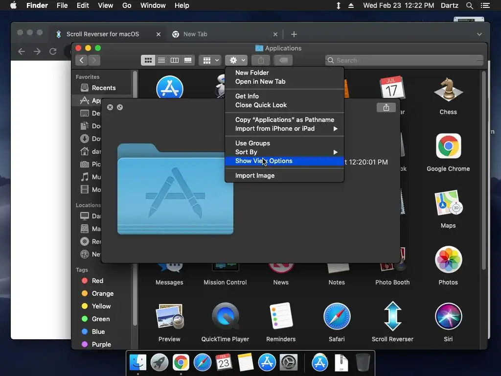Select the QuickTime Player app icon
Viewport: 501px width, 376px height.
[225, 316]
